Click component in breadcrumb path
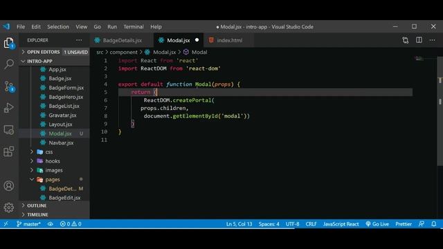Viewport: 443px width, 249px height. [123, 52]
